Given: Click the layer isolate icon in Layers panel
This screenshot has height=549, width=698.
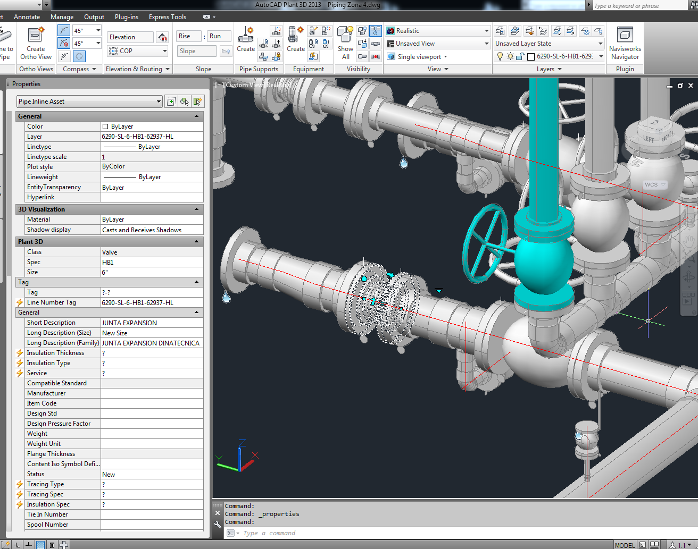Looking at the screenshot, I should pos(556,31).
